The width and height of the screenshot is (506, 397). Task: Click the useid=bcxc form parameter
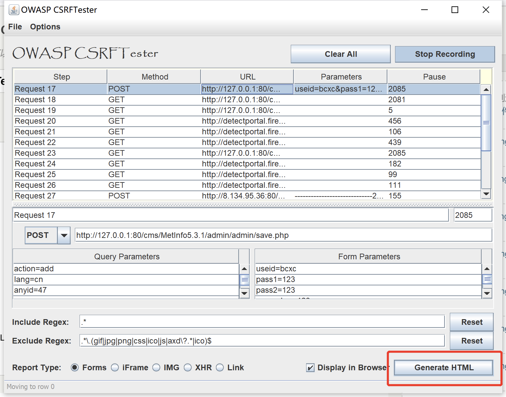[368, 269]
